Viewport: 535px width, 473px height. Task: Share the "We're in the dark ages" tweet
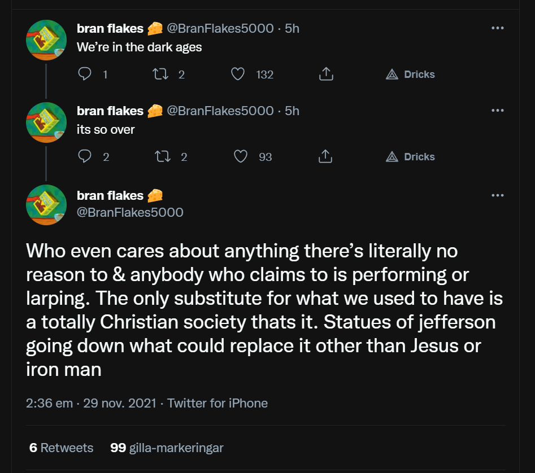click(x=325, y=74)
